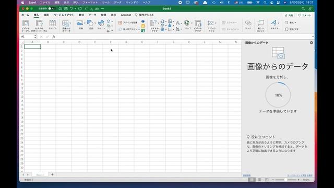Click the home icon in the title bar
The width and height of the screenshot is (334, 188).
point(61,8)
